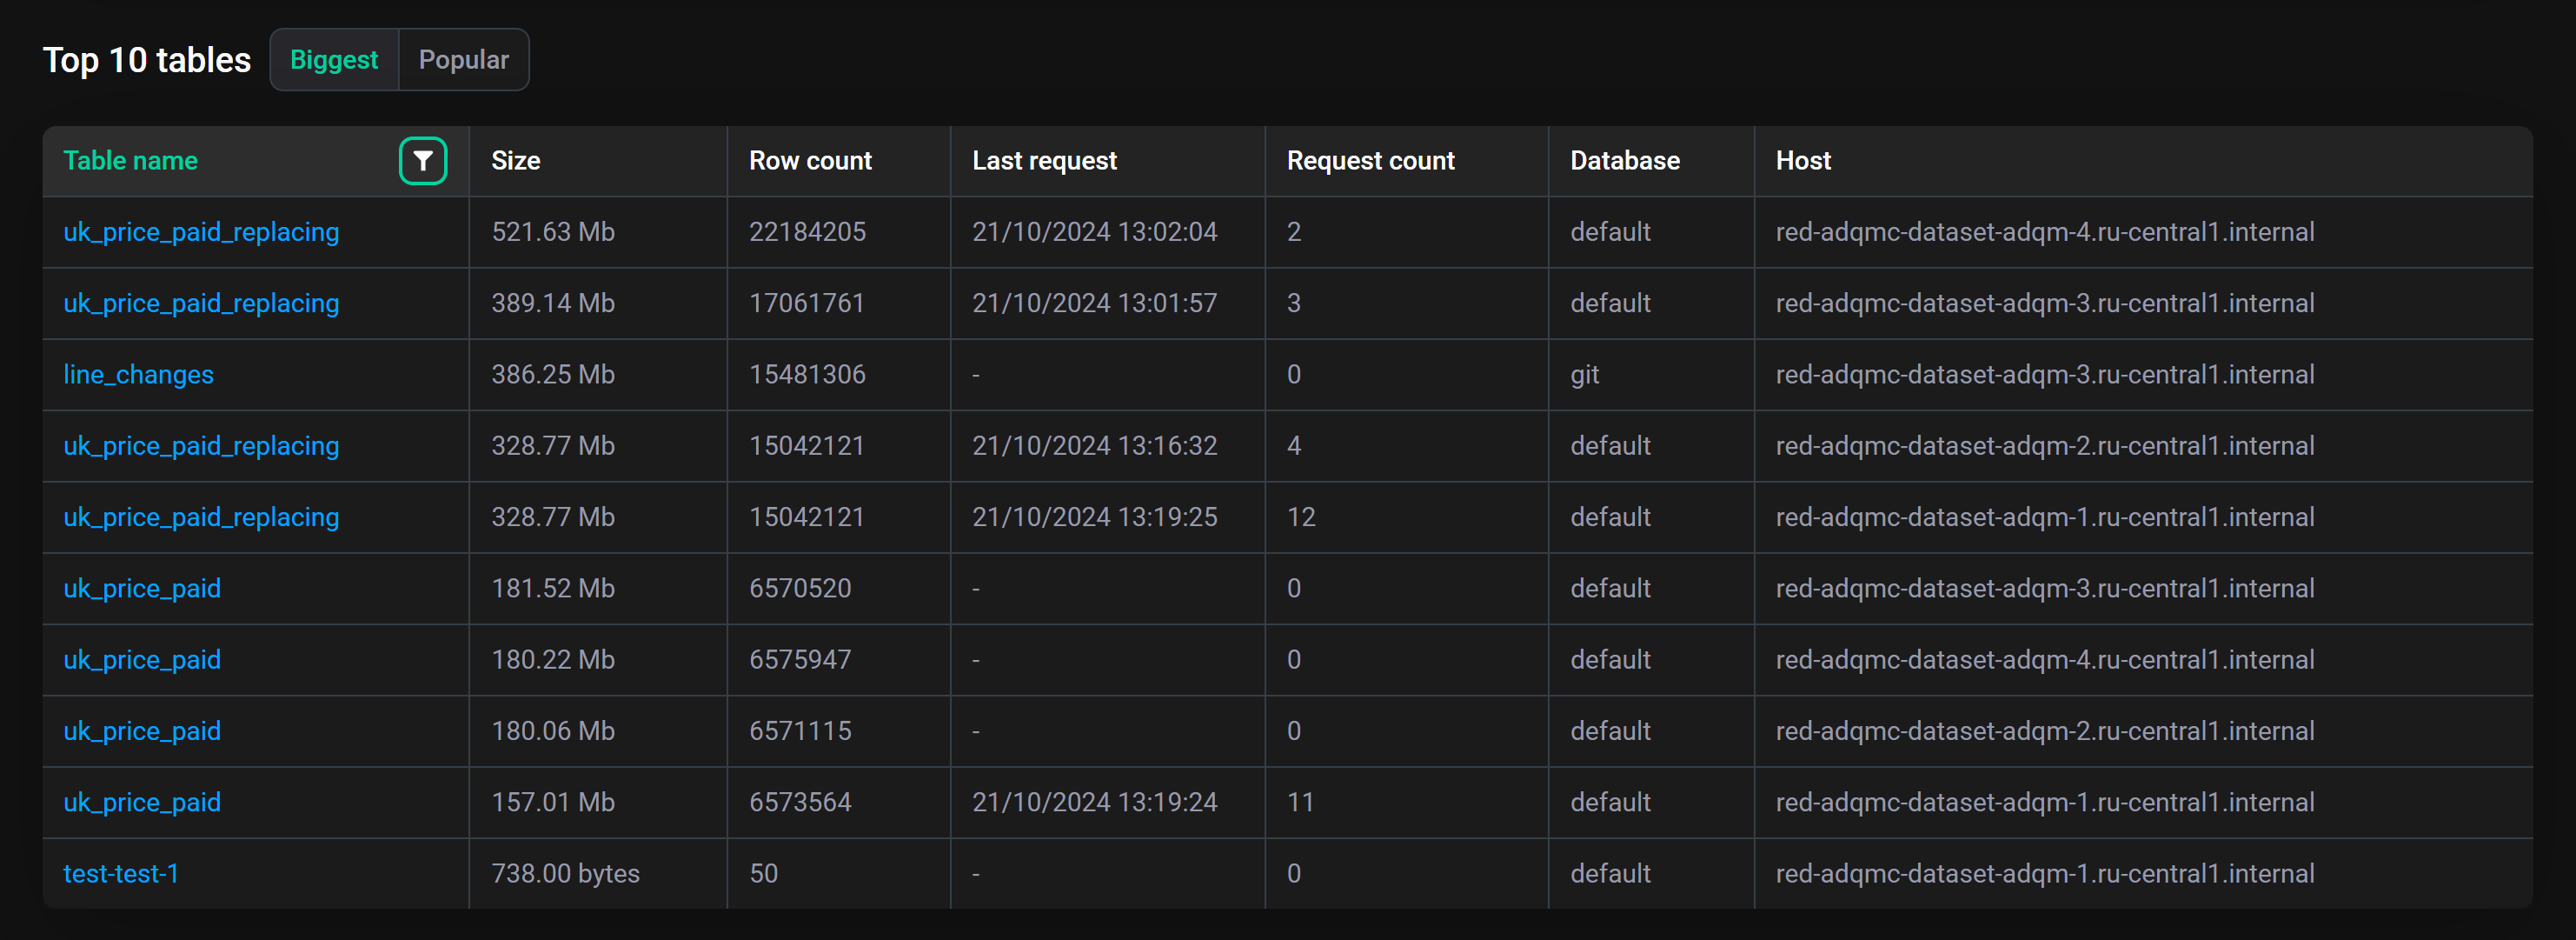Open uk_price_paid_replacing link sized 389.14 Mb

pyautogui.click(x=201, y=303)
